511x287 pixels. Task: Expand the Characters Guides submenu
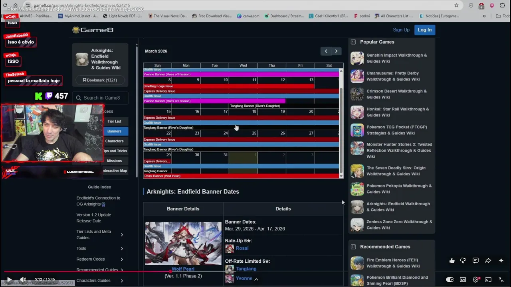coord(122,281)
